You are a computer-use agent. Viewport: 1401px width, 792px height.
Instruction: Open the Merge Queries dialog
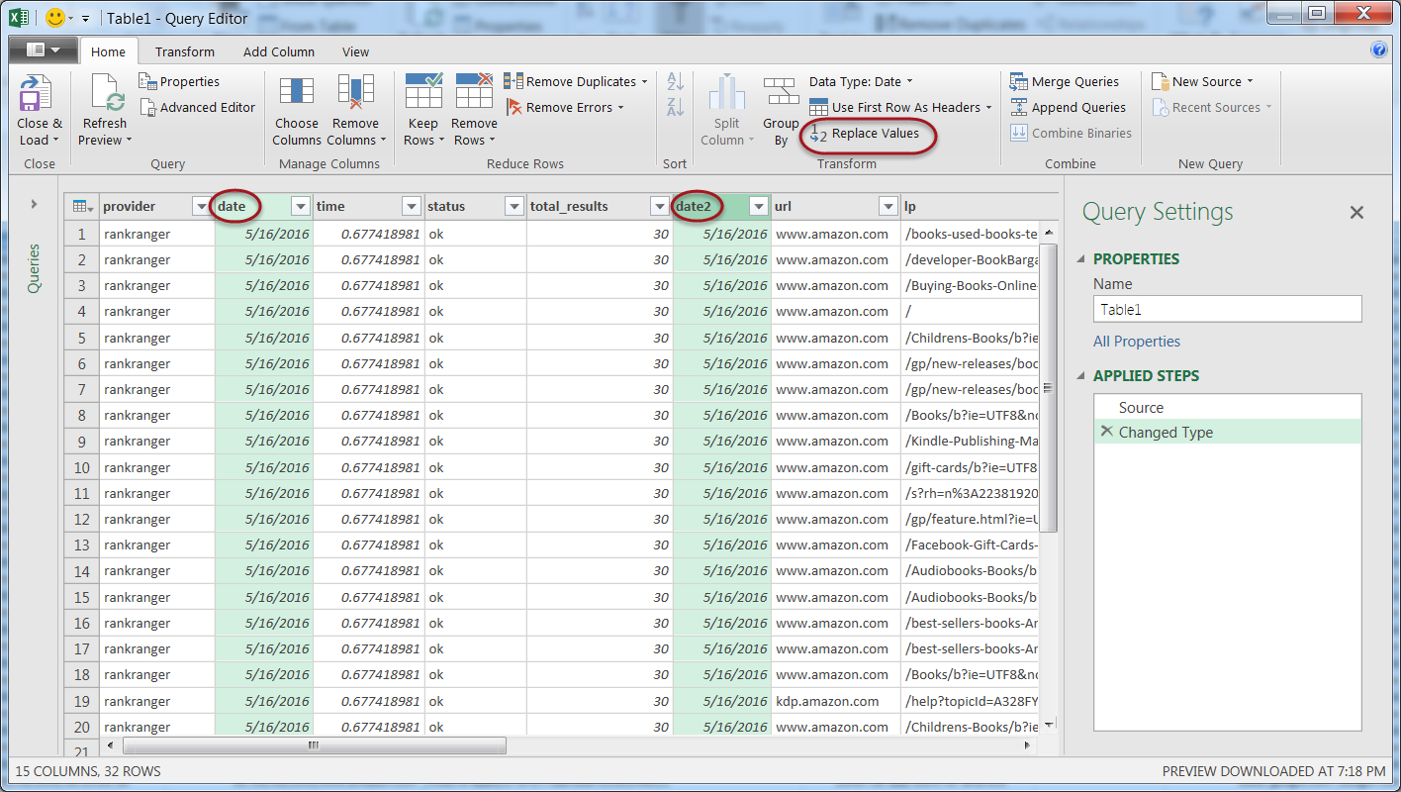point(1065,82)
